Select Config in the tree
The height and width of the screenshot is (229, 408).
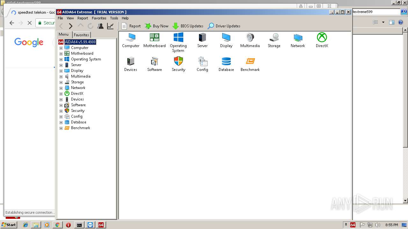76,116
